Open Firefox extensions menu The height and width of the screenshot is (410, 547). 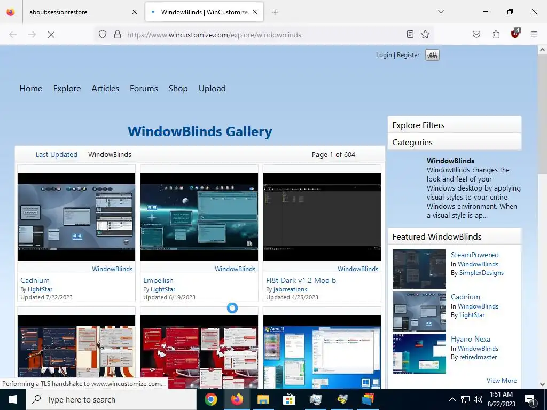point(496,34)
